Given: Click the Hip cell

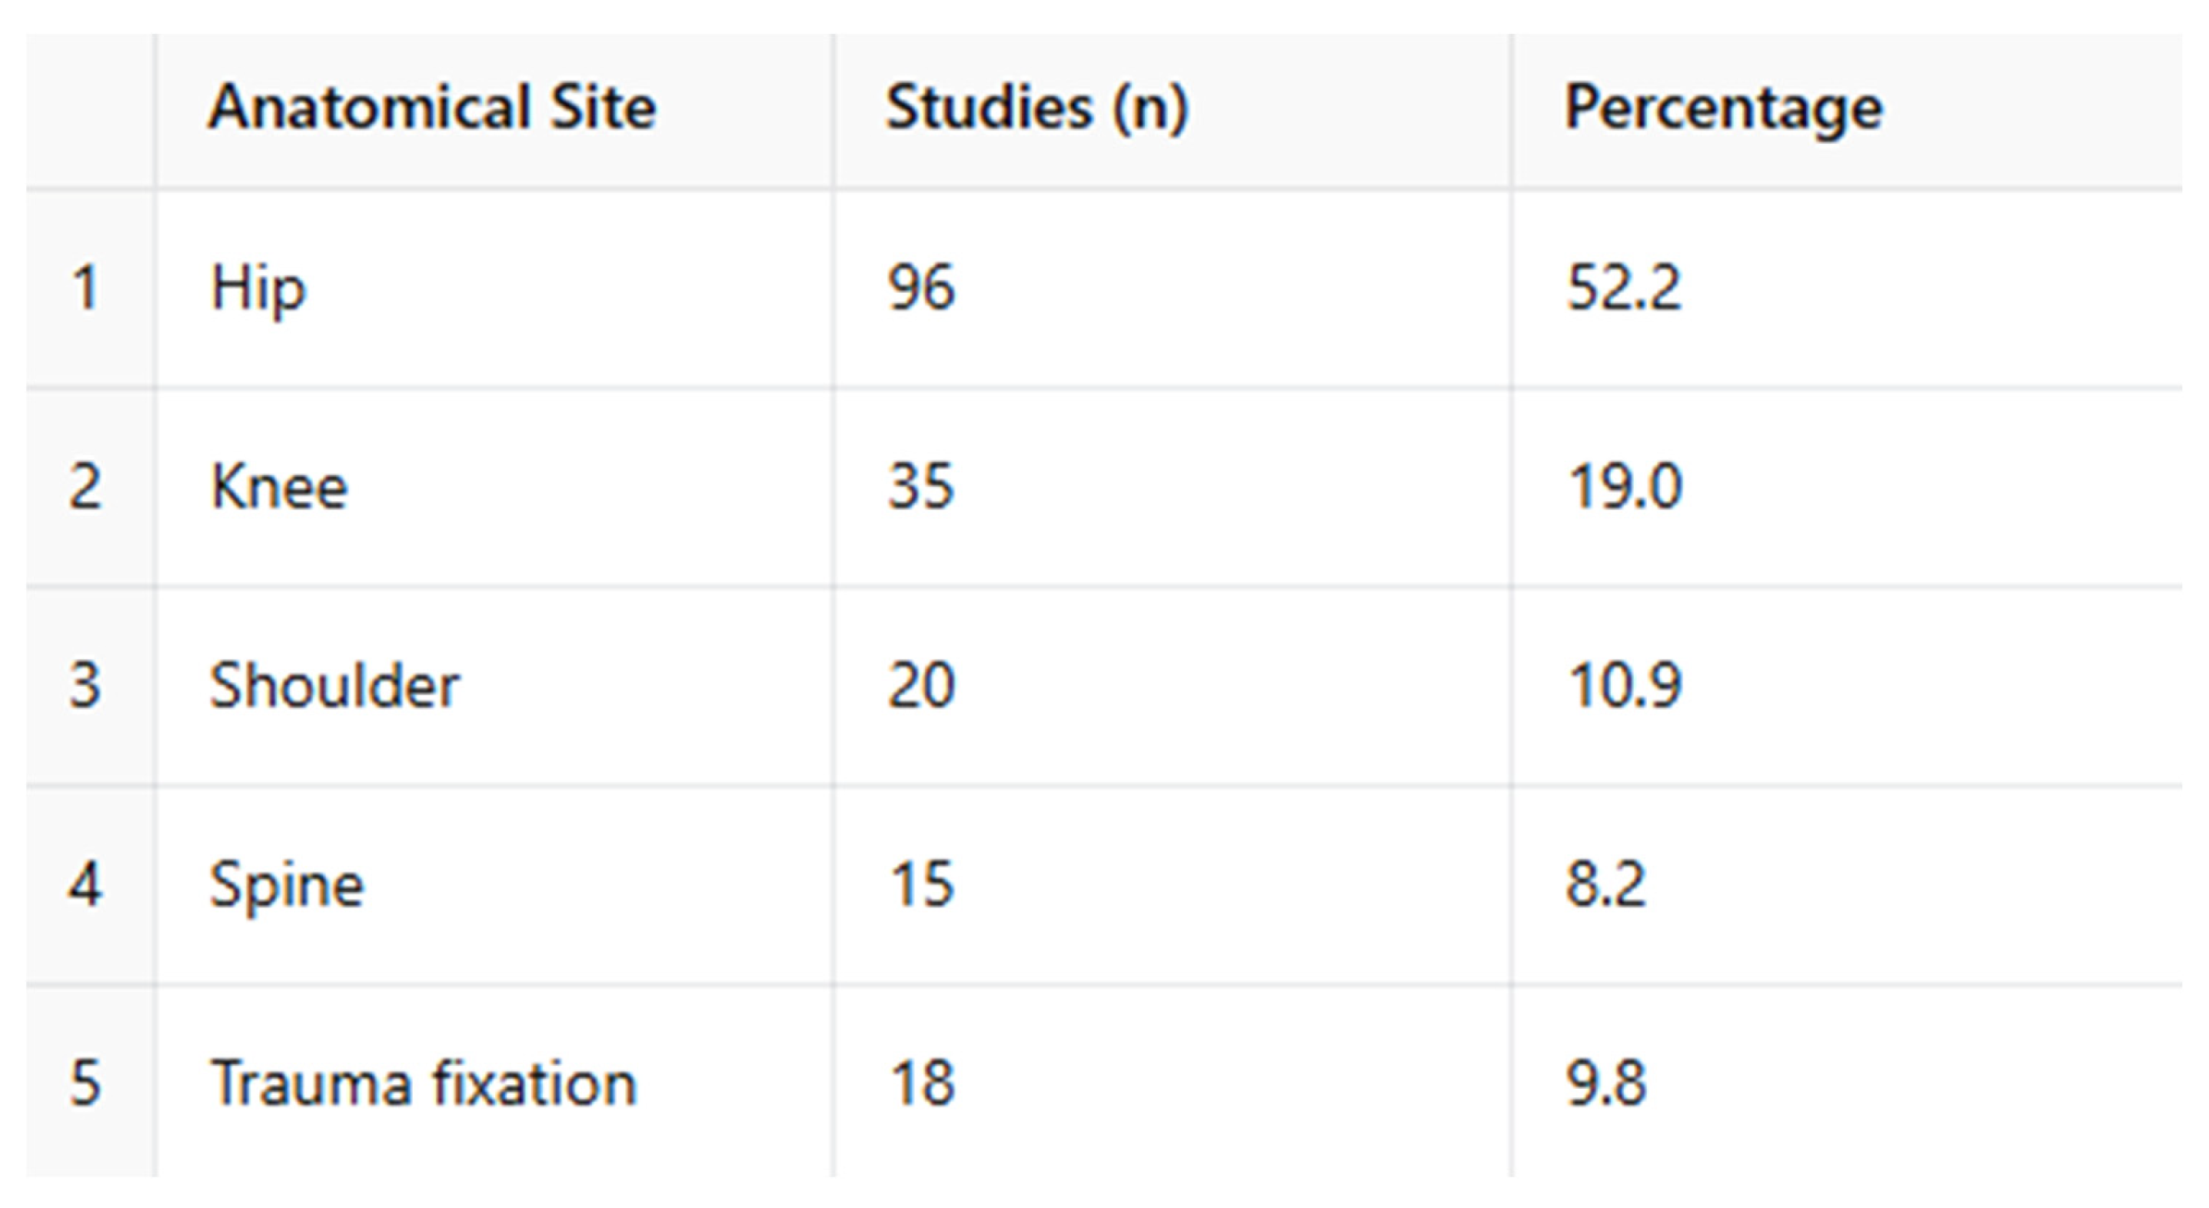Looking at the screenshot, I should (x=258, y=289).
